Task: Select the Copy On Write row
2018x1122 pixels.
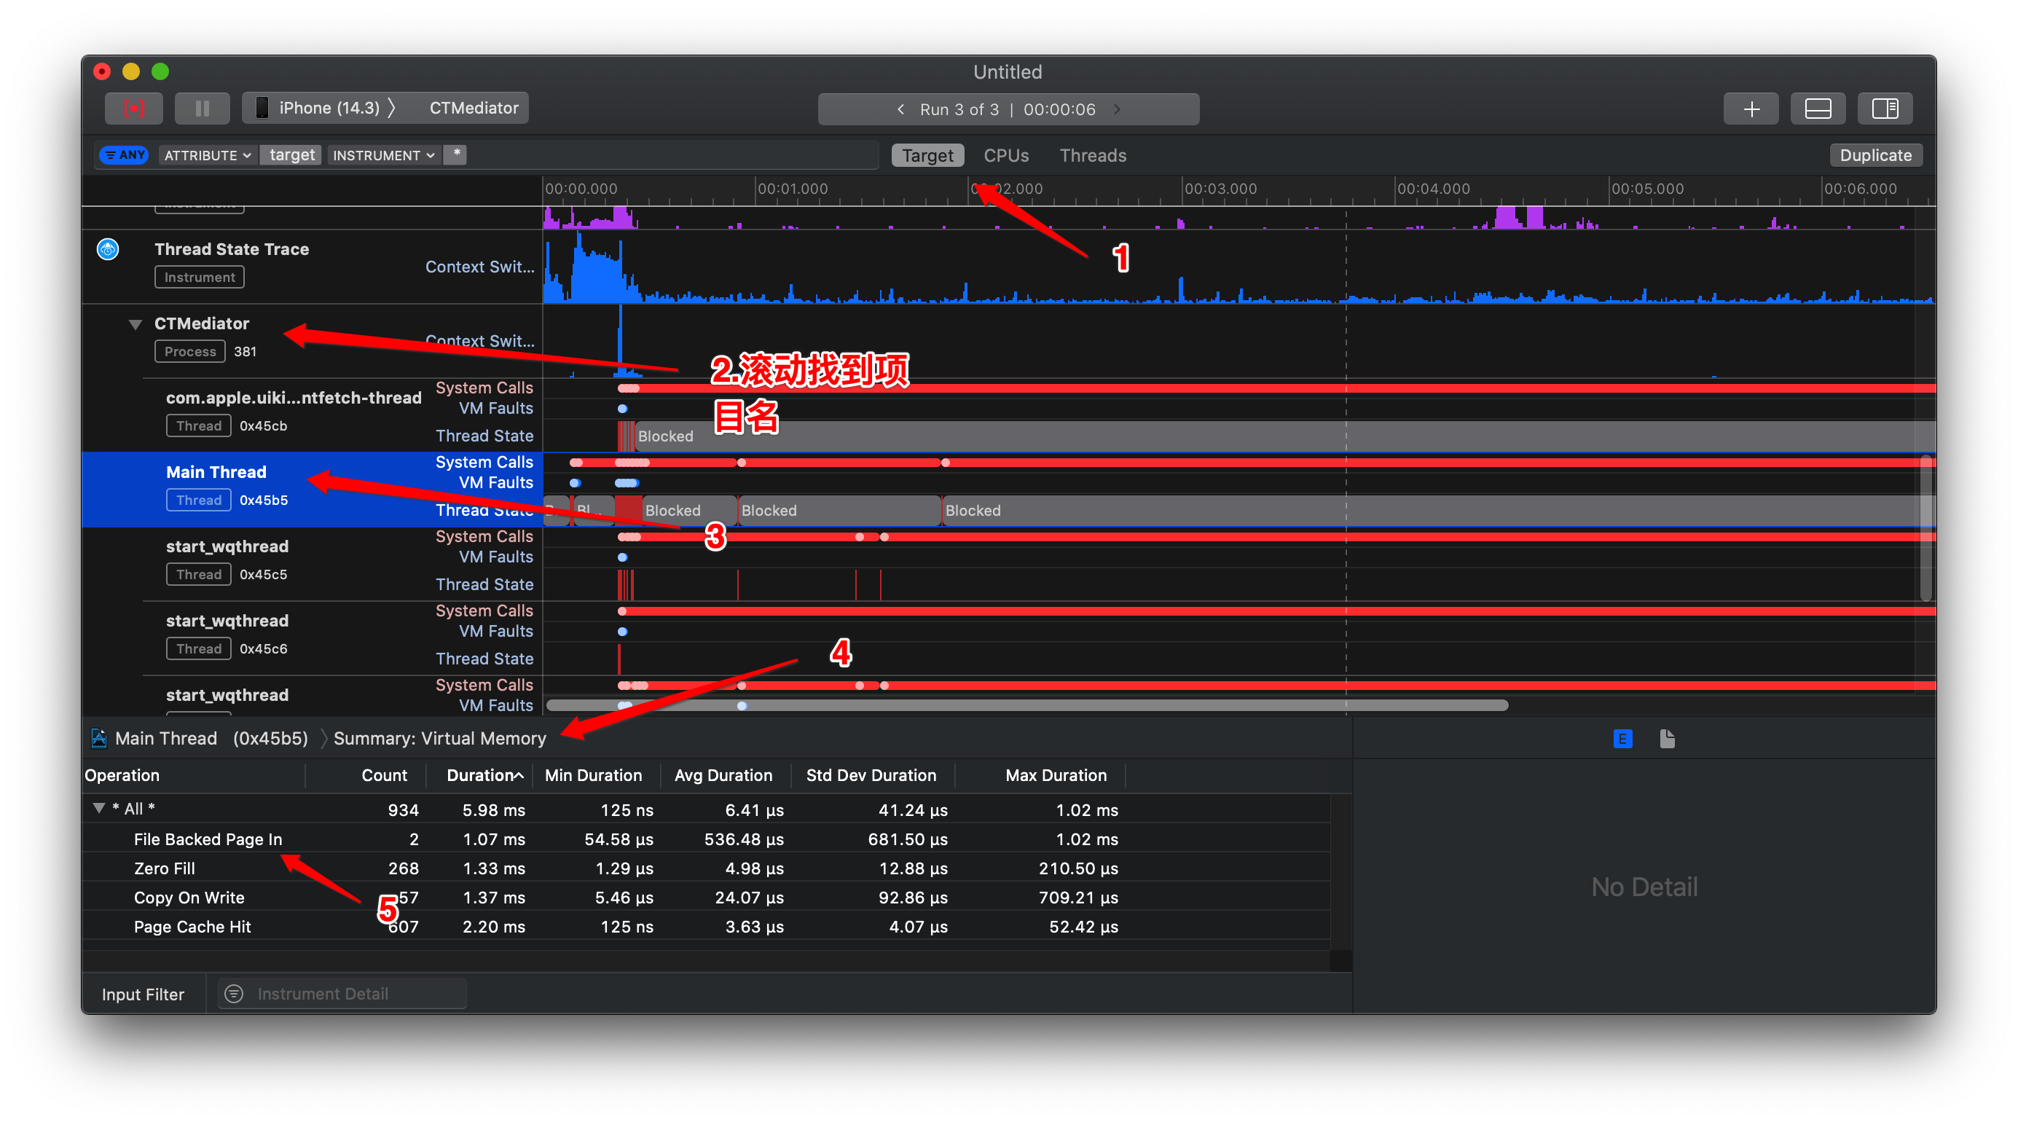Action: (x=705, y=897)
